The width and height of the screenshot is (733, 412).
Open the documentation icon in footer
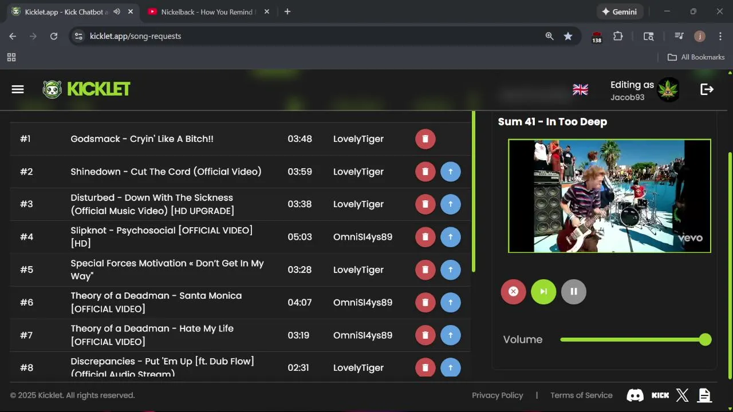704,395
